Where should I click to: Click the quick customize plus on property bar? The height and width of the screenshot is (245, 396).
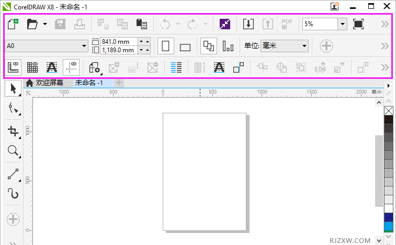[x=326, y=46]
